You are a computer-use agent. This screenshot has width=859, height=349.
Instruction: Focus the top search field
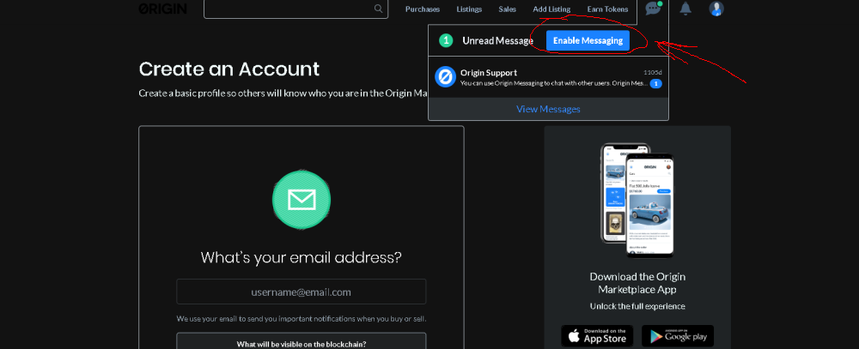tap(295, 9)
